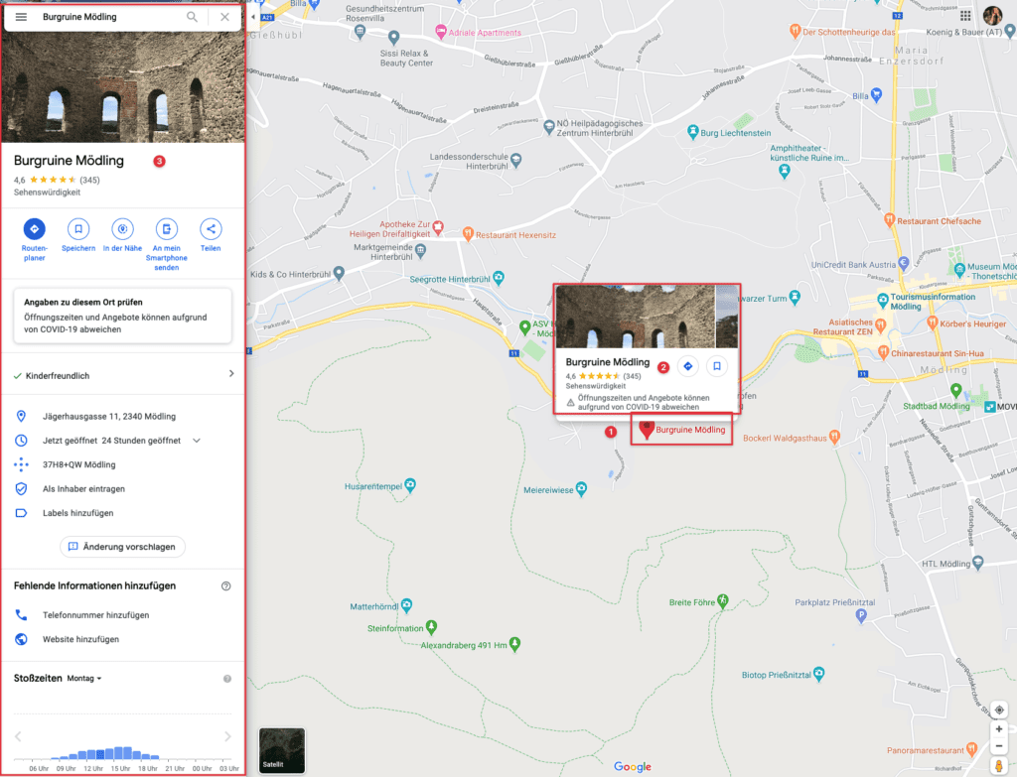Open the hamburger menu in search box
The width and height of the screenshot is (1017, 777).
(x=21, y=17)
